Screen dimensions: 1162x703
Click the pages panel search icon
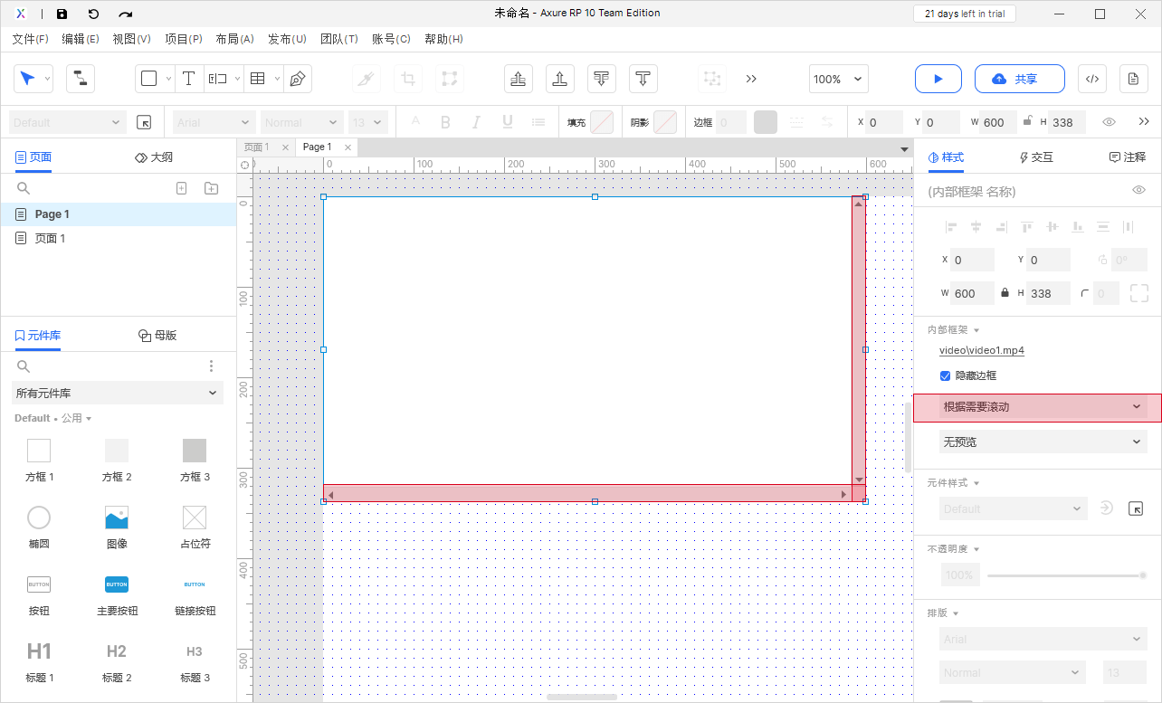(x=24, y=188)
